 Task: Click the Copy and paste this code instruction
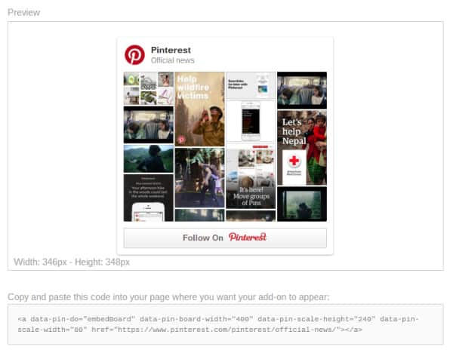point(168,297)
